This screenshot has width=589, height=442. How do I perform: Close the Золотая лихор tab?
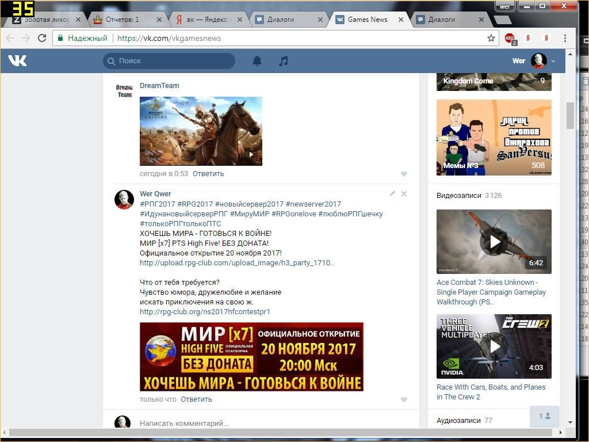78,20
